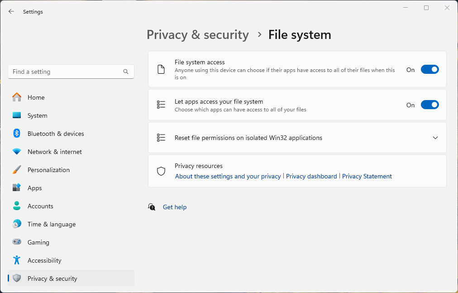Toggle off File system access

429,69
